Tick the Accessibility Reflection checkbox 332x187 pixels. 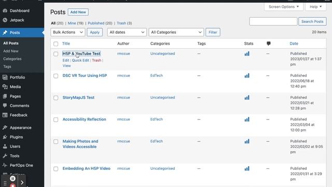(x=56, y=119)
